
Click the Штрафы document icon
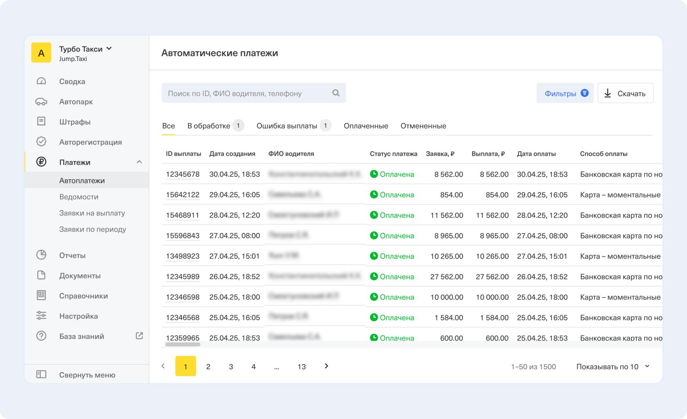[x=41, y=121]
